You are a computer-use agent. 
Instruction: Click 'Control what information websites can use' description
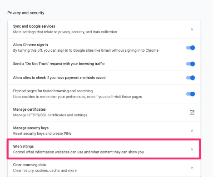pos(79,152)
